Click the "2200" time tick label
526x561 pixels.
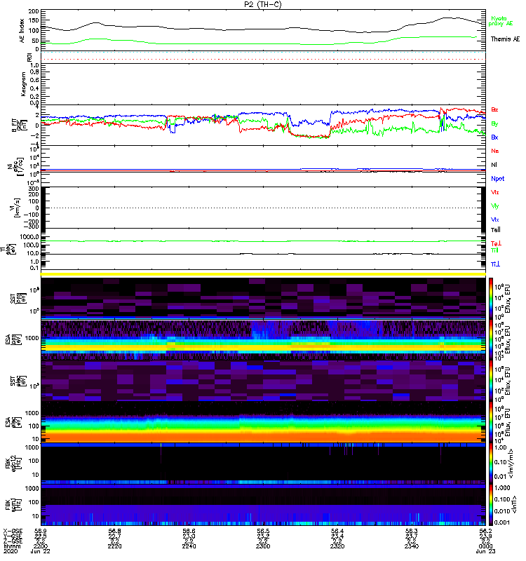click(41, 546)
